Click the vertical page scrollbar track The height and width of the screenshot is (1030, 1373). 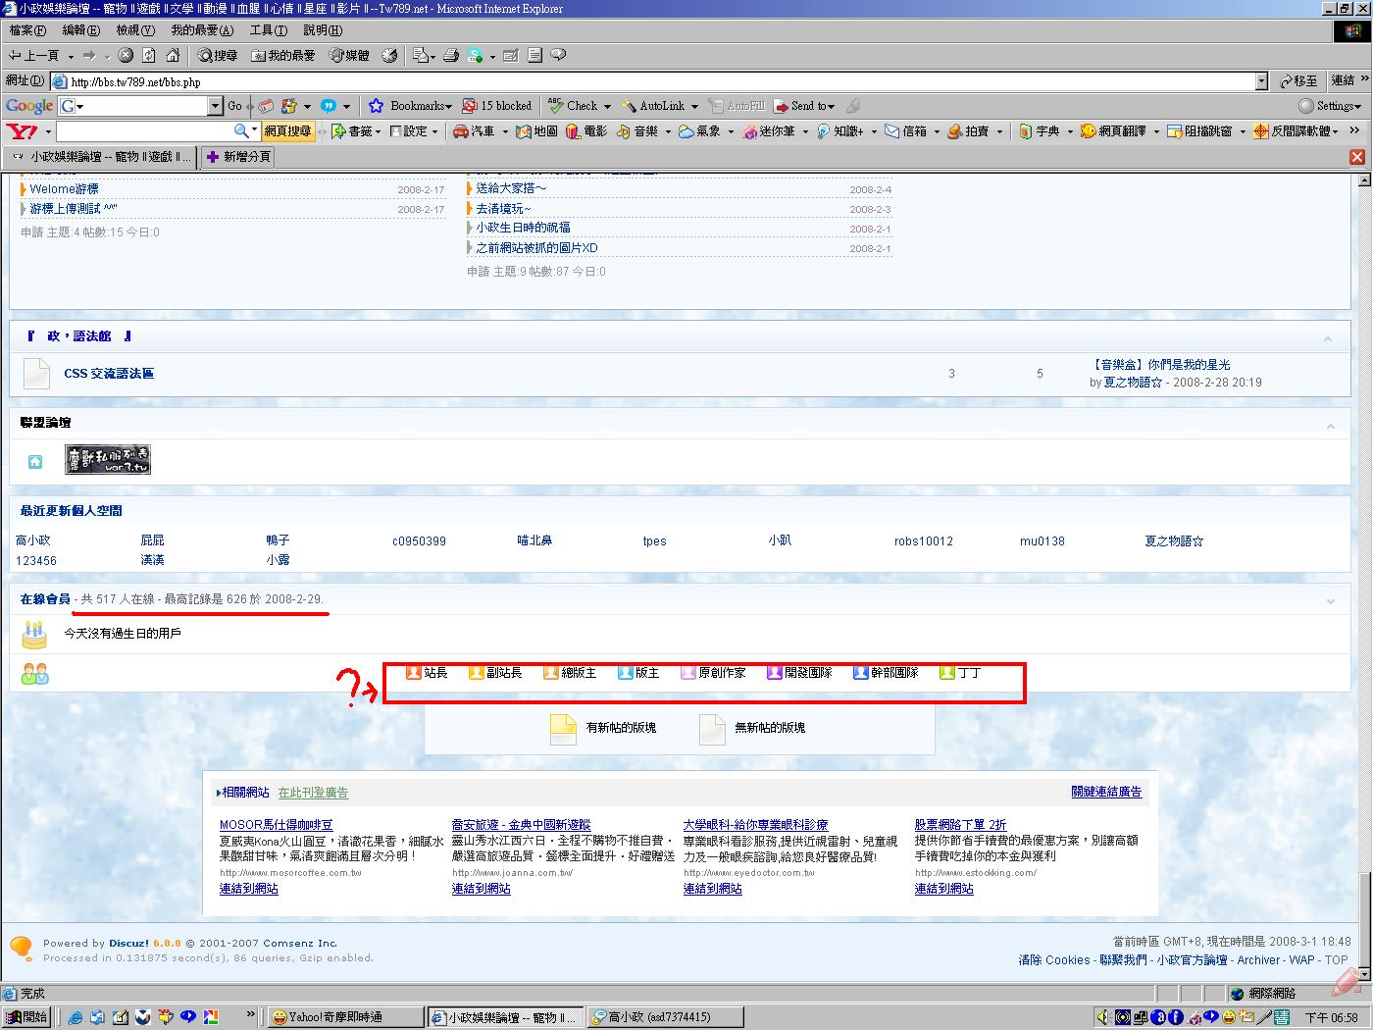(x=1362, y=540)
